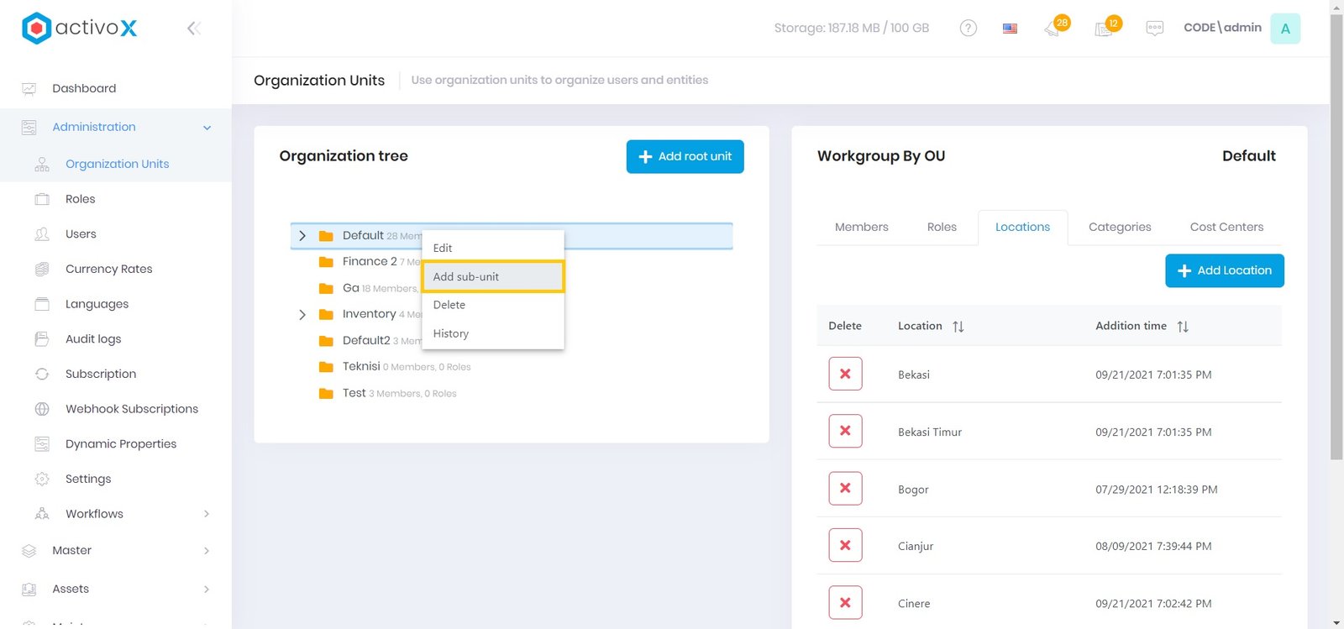Click the Add root unit button
This screenshot has width=1344, height=629.
pyautogui.click(x=685, y=156)
